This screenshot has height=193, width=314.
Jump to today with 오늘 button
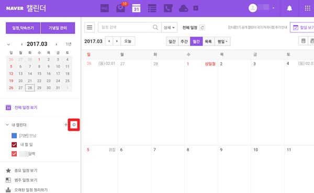[x=128, y=41]
